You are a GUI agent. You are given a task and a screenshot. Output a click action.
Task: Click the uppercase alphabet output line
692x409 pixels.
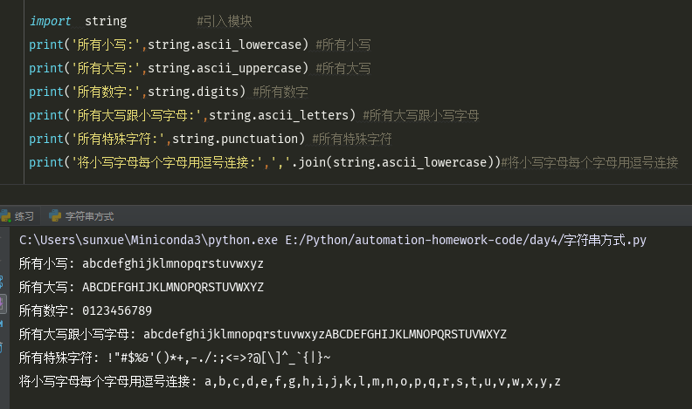pyautogui.click(x=173, y=287)
